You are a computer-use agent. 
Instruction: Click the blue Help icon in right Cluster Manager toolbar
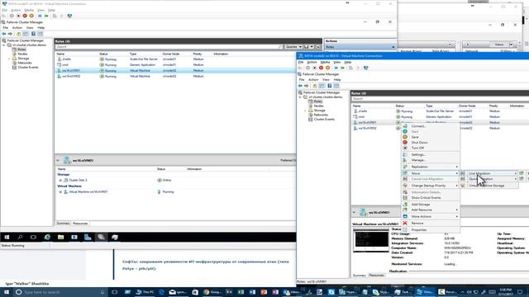330,86
